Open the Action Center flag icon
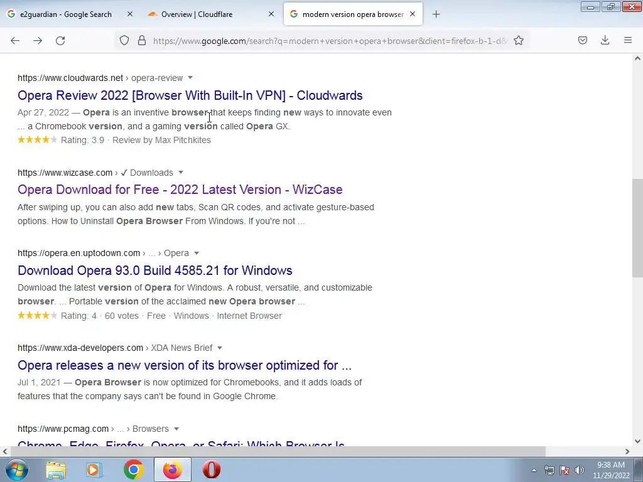 pos(565,470)
